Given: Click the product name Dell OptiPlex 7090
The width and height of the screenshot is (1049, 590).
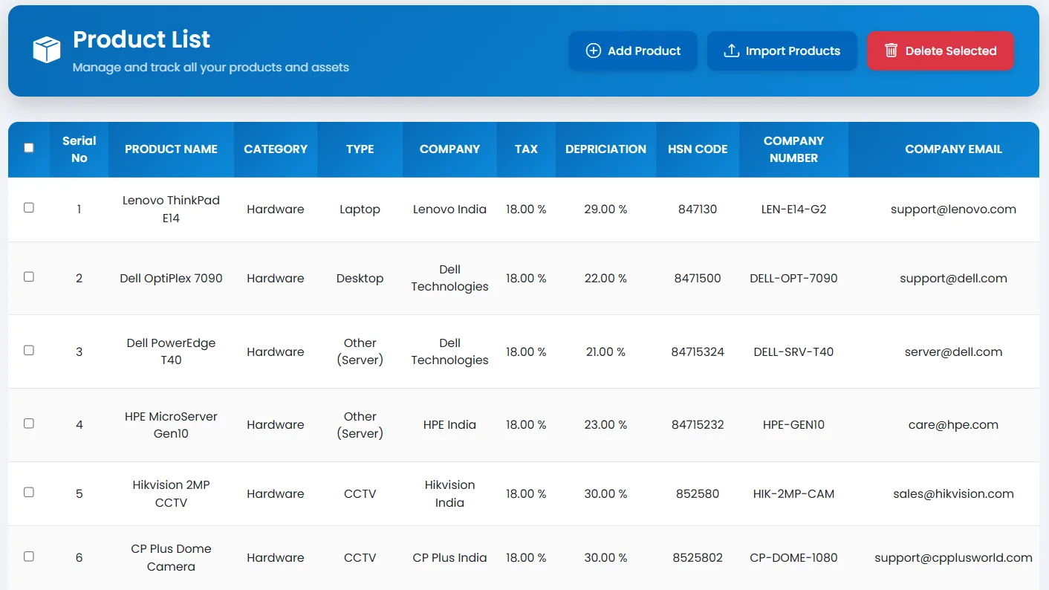Looking at the screenshot, I should pyautogui.click(x=171, y=279).
